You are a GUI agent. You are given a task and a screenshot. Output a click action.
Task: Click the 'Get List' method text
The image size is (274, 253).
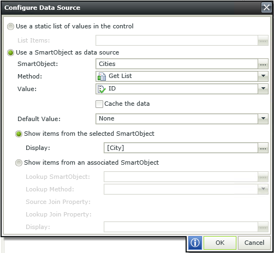pyautogui.click(x=120, y=76)
